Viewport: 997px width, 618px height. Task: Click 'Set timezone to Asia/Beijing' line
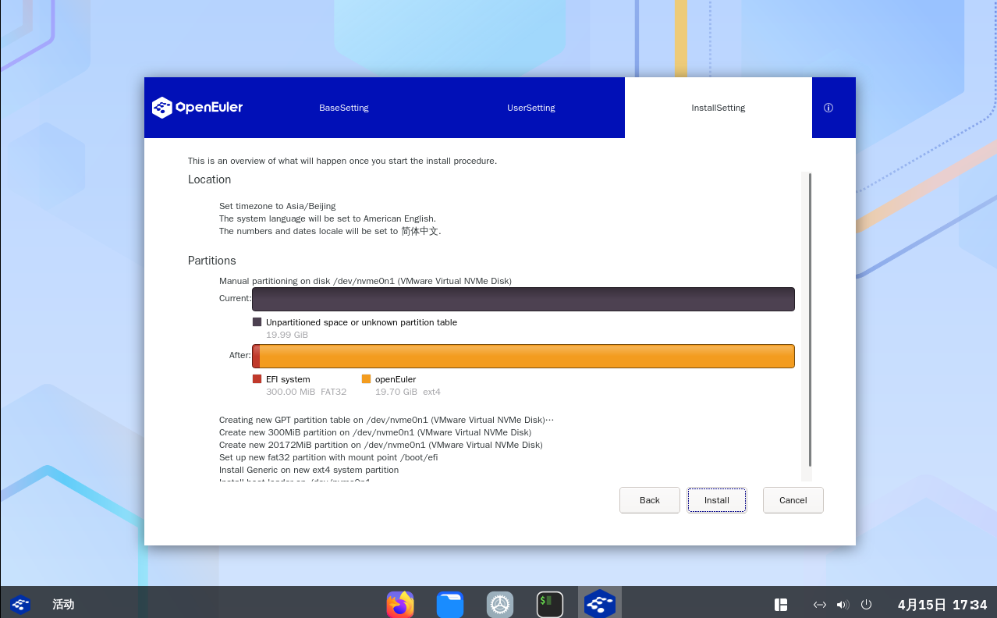click(277, 206)
